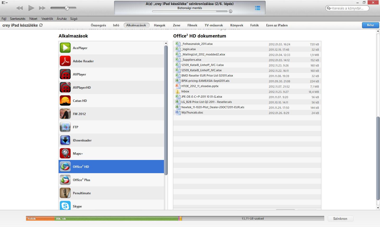
Task: Click the iDownloader app icon
Action: tap(65, 140)
